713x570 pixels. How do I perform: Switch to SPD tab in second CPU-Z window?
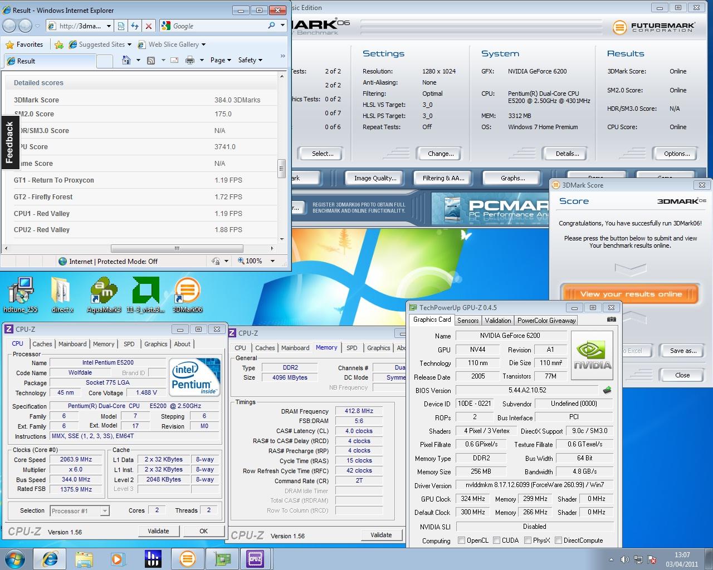pos(352,348)
